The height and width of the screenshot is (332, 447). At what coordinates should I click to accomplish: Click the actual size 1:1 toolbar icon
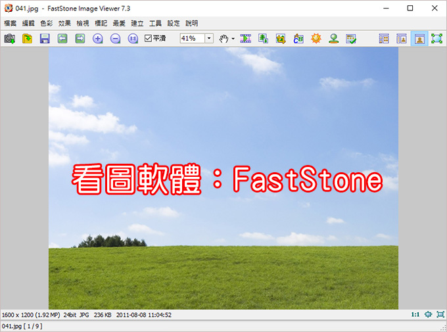coord(133,39)
